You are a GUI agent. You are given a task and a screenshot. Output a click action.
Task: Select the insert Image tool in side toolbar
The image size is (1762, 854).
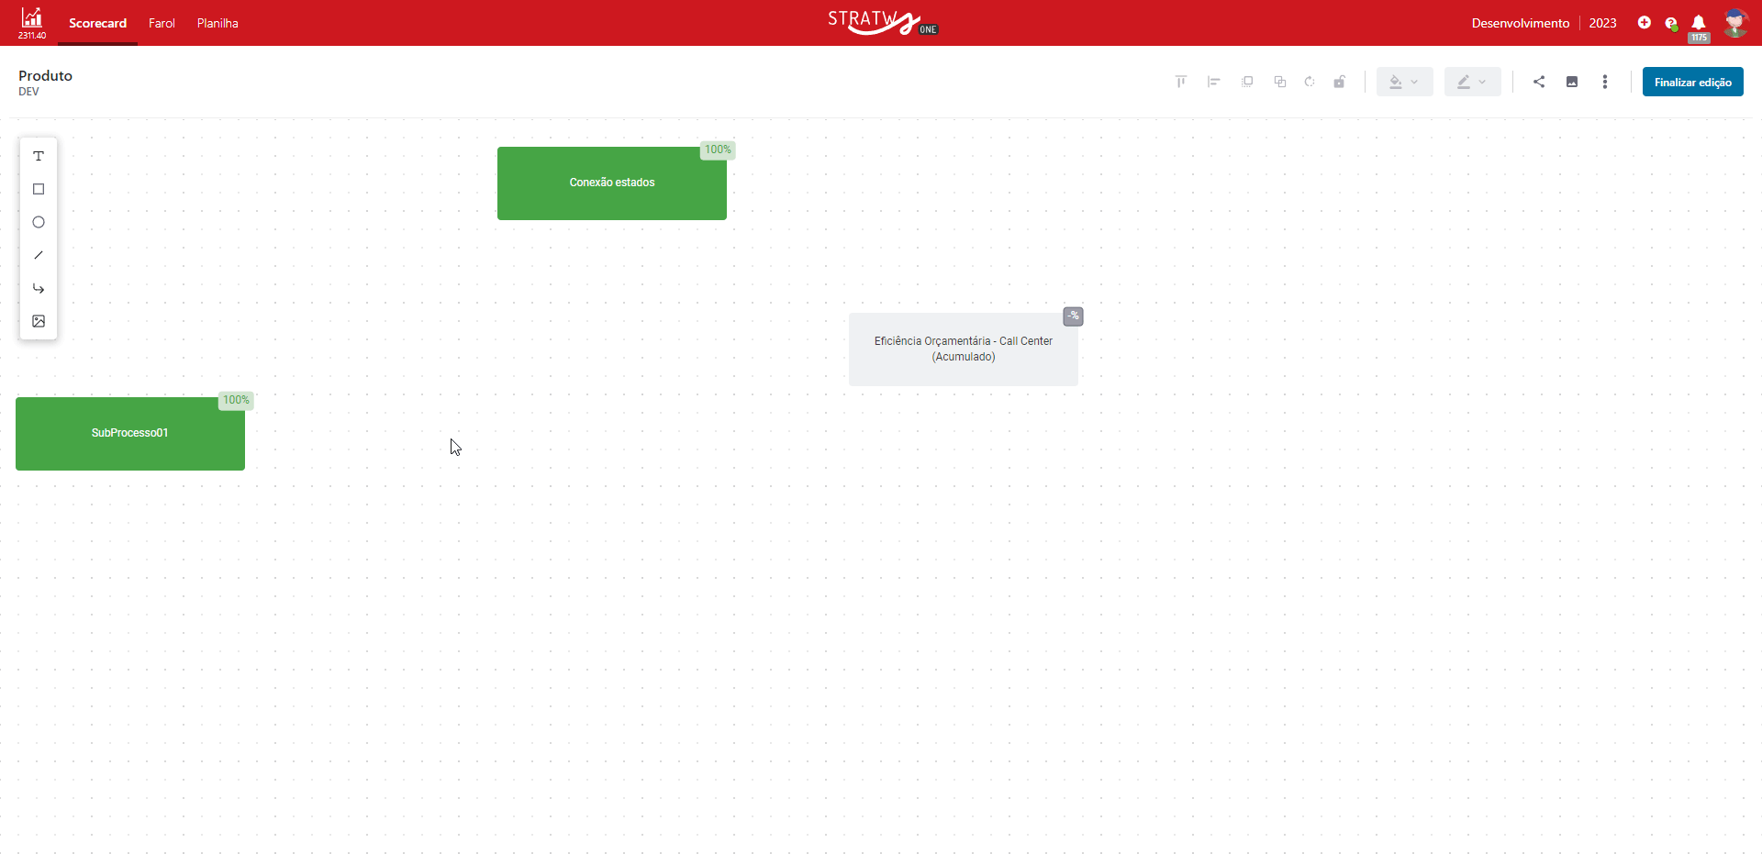click(x=39, y=321)
